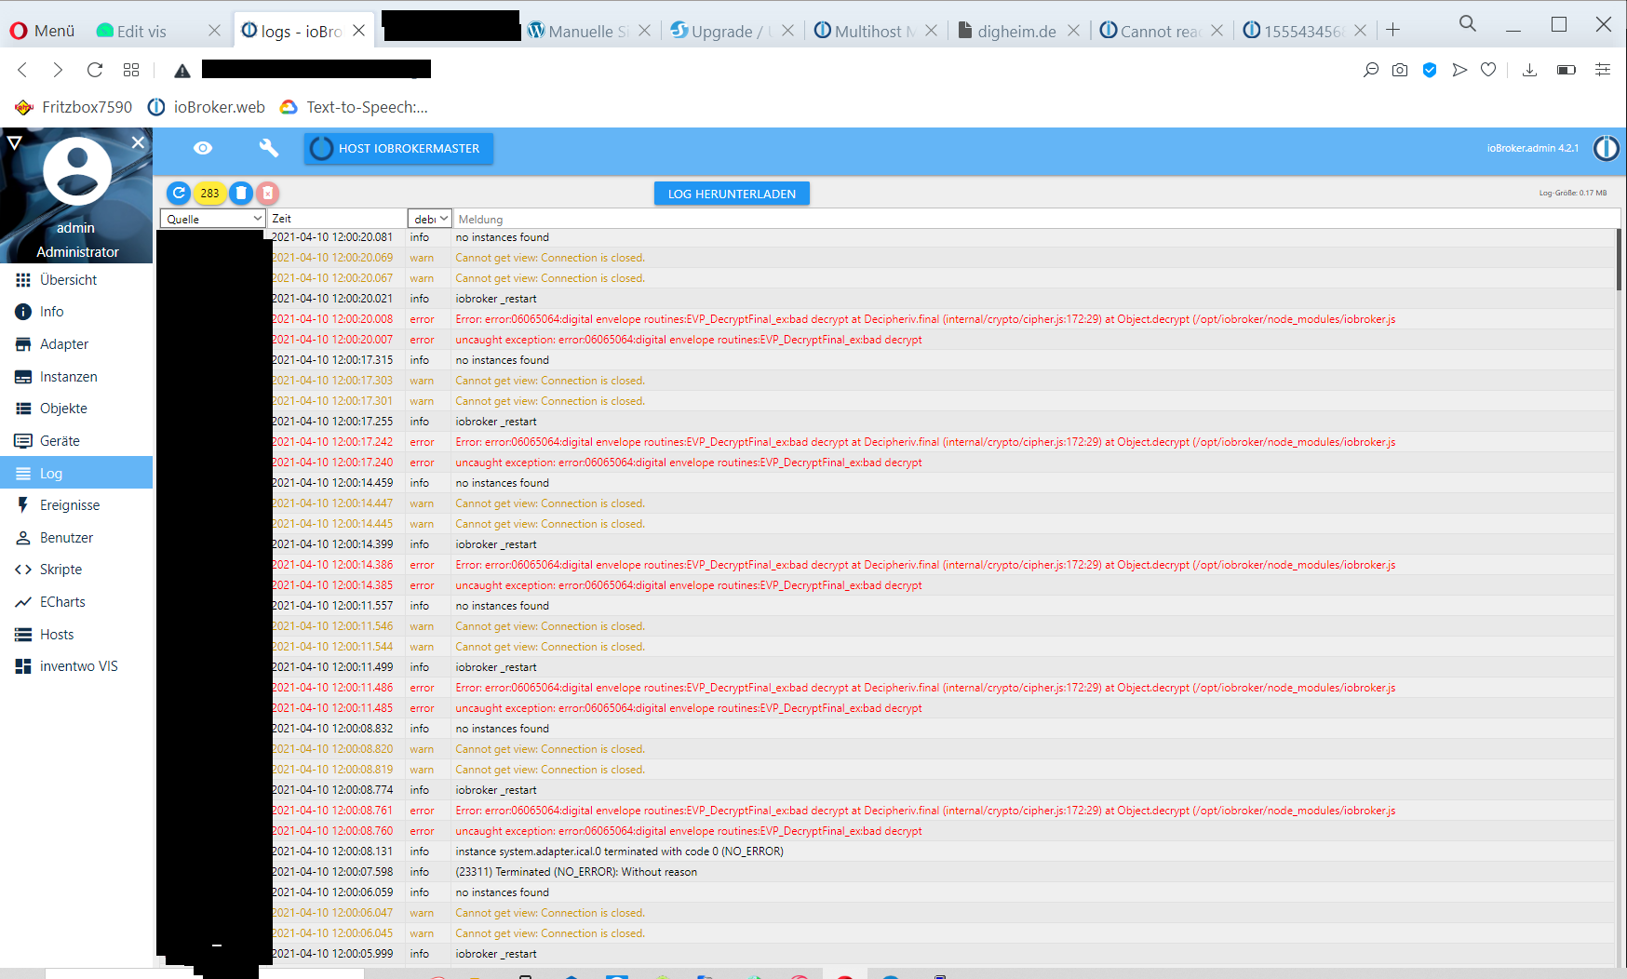
Task: Click the yellow 283 log counter badge
Action: coord(209,193)
